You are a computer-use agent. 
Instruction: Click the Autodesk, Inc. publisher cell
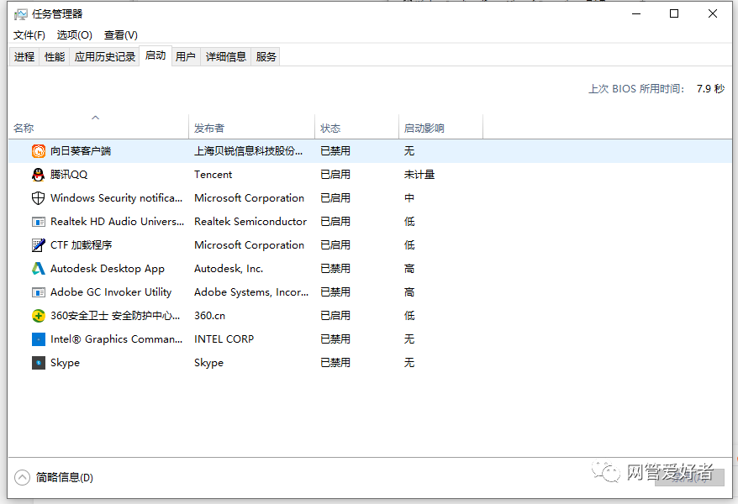click(229, 269)
